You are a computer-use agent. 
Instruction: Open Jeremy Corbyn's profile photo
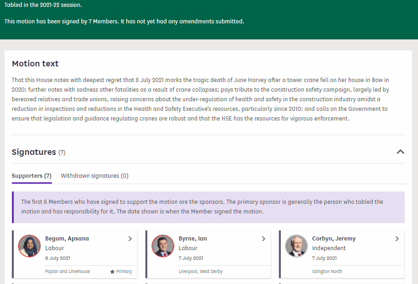coord(296,246)
